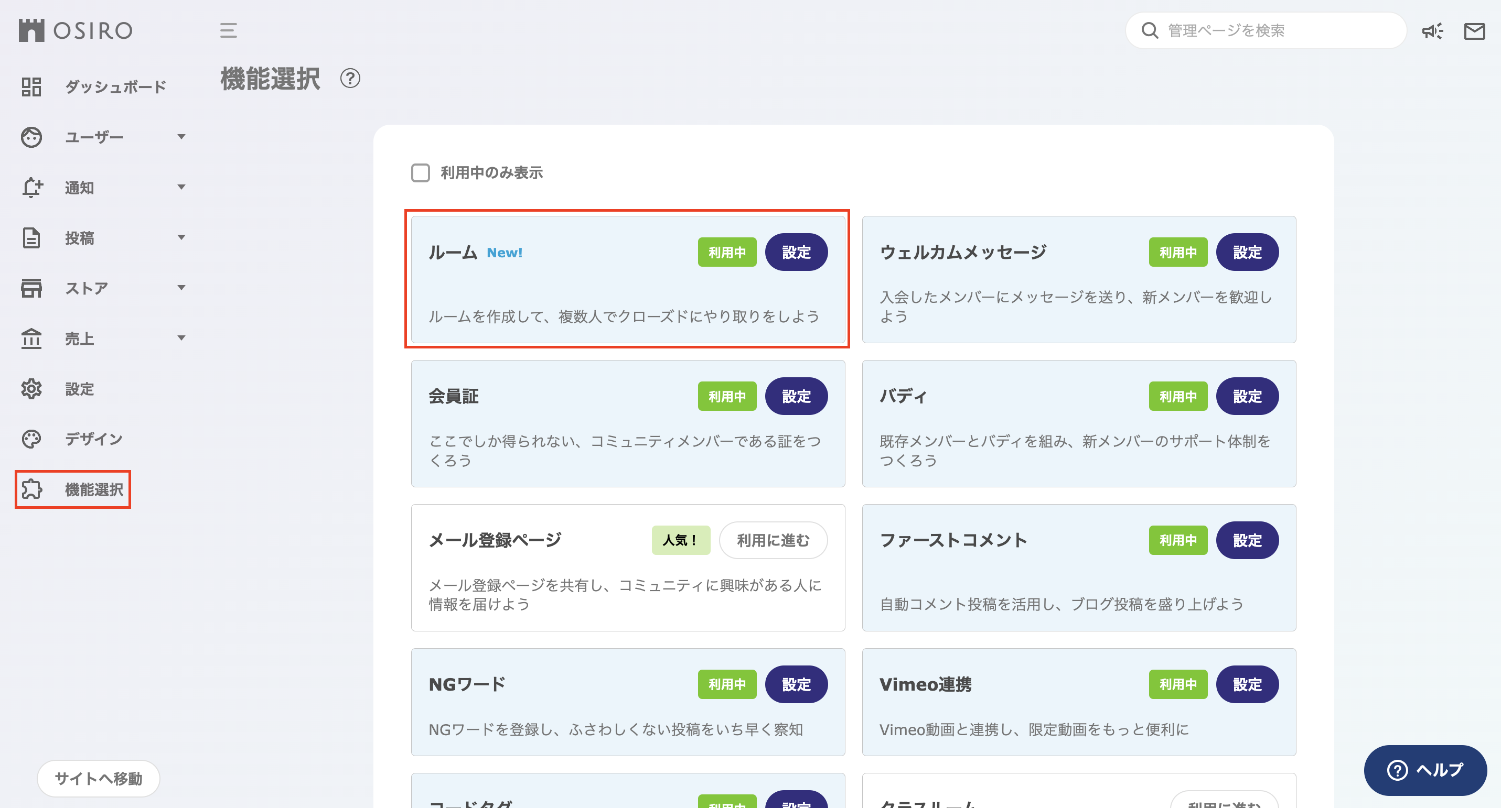
Task: Click the ウェルカムメッセージ card title
Action: pyautogui.click(x=963, y=252)
